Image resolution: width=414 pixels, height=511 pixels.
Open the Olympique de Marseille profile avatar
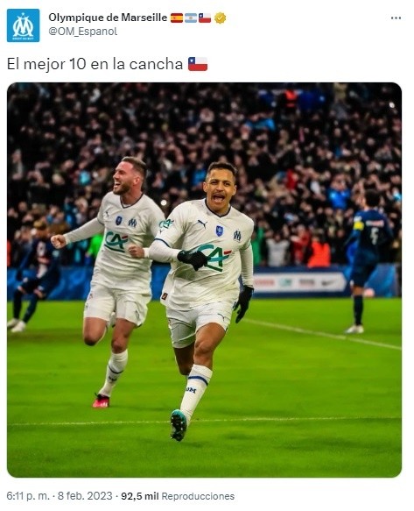point(23,25)
